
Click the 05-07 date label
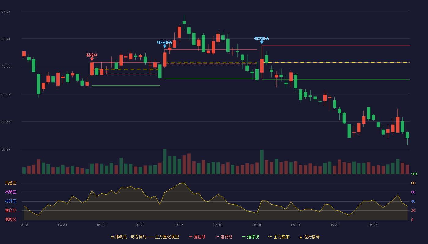(x=179, y=225)
